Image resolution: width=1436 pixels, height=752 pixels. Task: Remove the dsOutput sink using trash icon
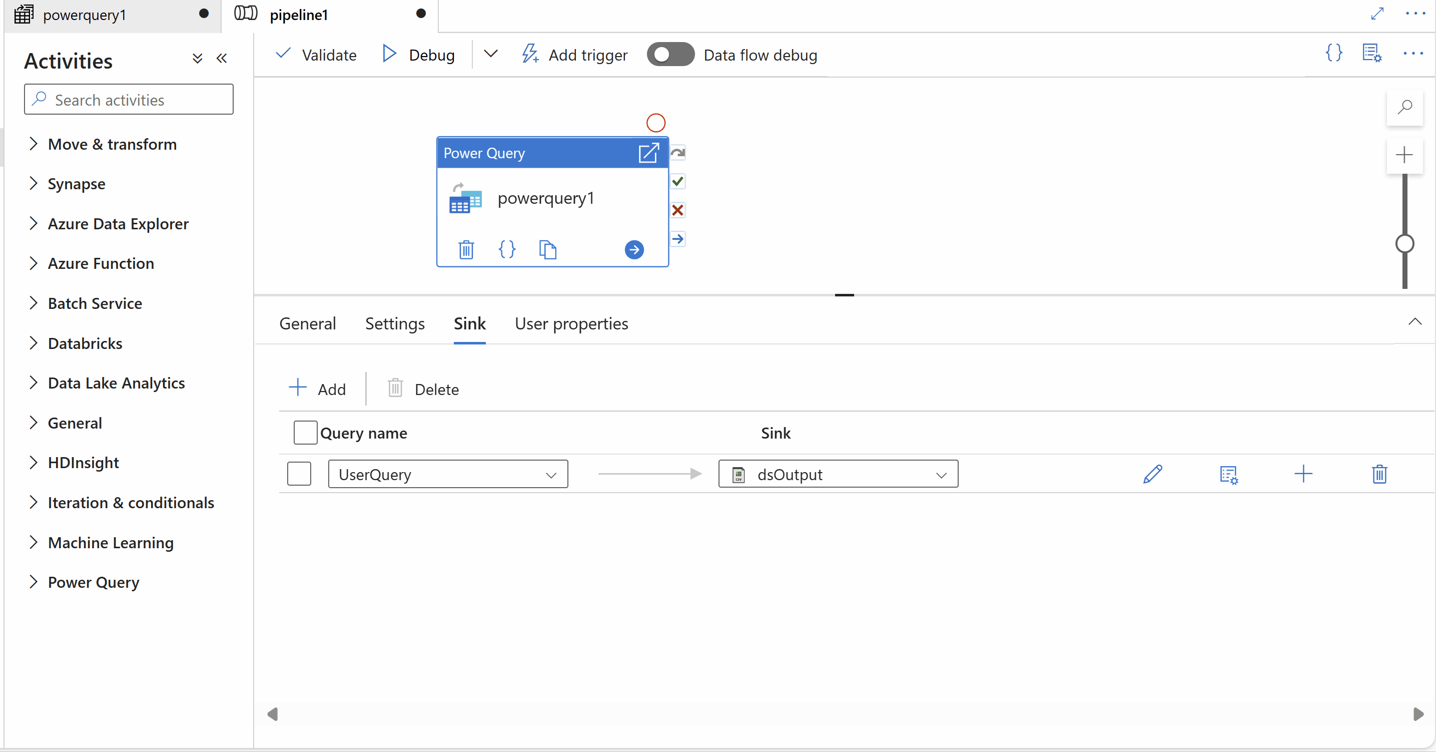tap(1378, 474)
